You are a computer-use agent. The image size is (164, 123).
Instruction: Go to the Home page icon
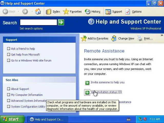click(x=38, y=12)
